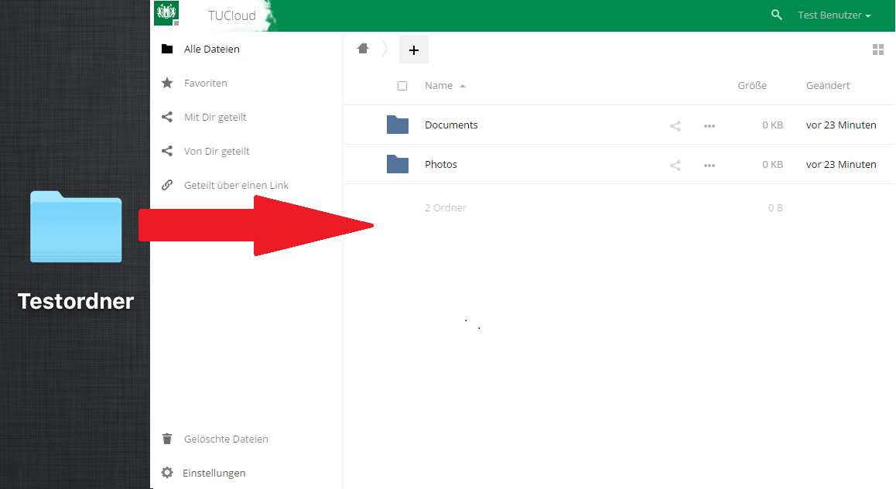Sort files by Geändert column
896x489 pixels.
(827, 86)
